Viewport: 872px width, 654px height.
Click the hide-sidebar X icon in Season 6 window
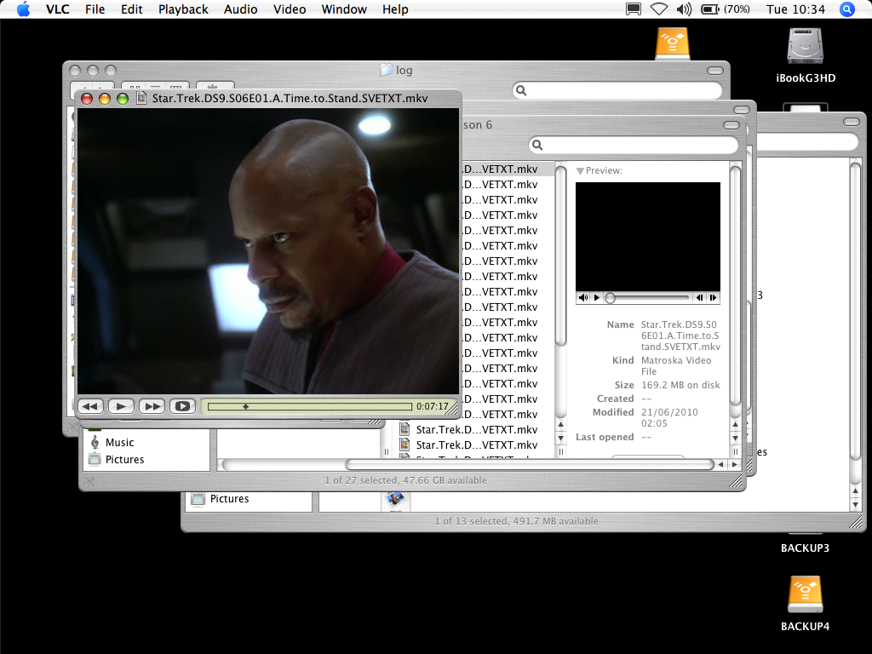point(89,482)
